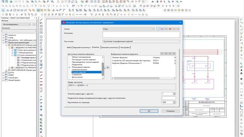This screenshot has height=137, width=244.
Task: Select the Line drawing tool
Action: point(41,20)
